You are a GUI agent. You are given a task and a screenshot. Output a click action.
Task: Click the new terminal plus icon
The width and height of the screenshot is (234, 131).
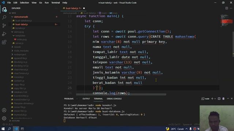(x=212, y=99)
